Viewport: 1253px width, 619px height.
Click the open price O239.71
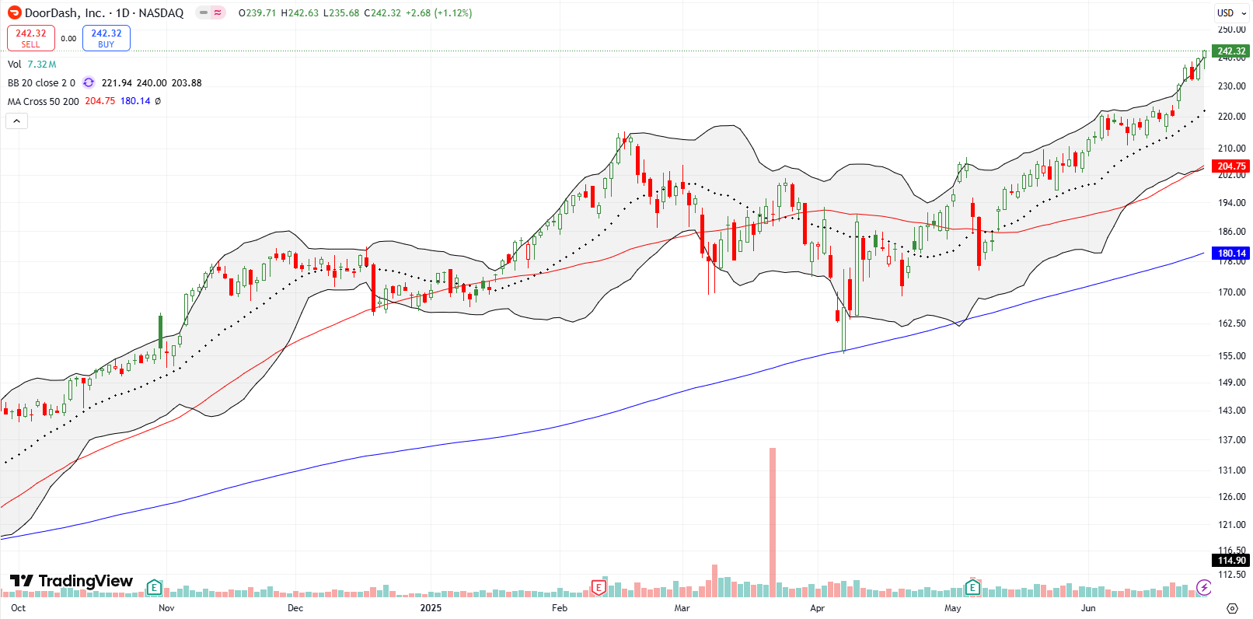[x=257, y=12]
